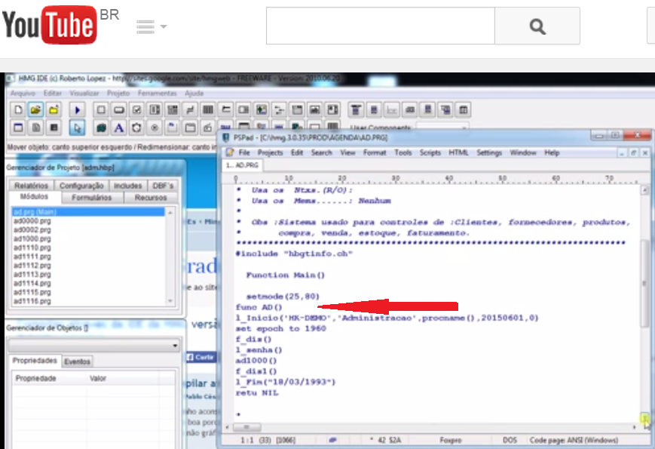Screen dimensions: 655x449
Task: Open the Projeto menu in HMG IDE
Action: [118, 94]
